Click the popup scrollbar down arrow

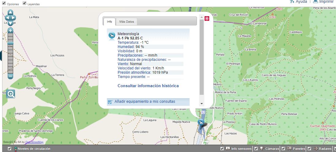[202, 104]
